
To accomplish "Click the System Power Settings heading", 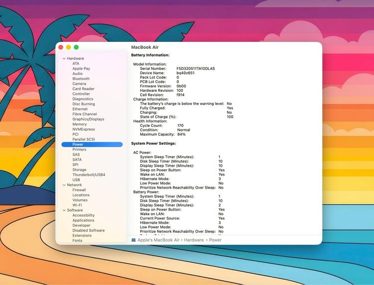I will (x=154, y=143).
